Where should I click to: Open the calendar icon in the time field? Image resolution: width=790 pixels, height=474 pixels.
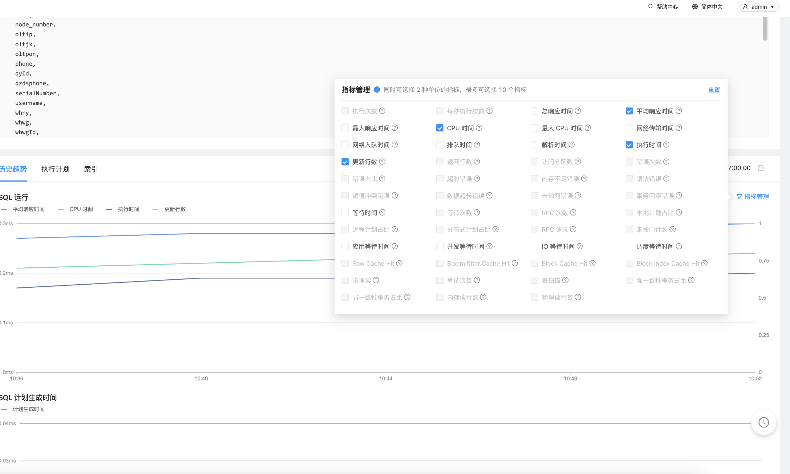click(761, 168)
